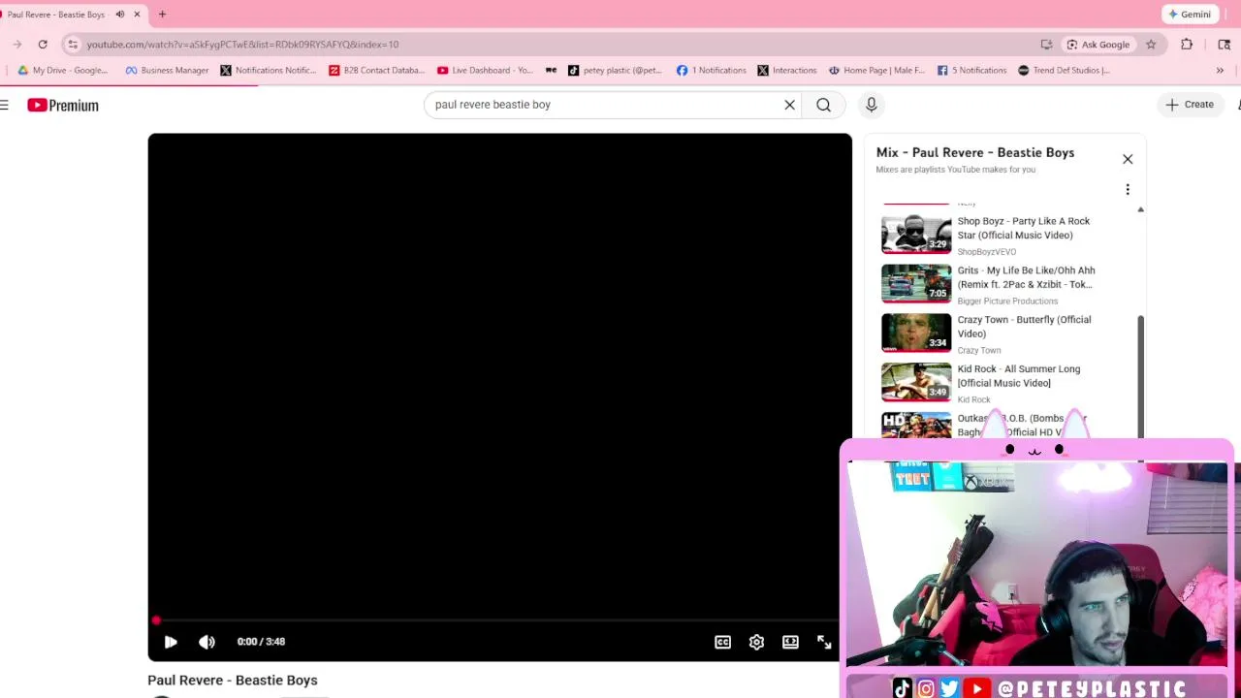Reload the page

click(43, 45)
